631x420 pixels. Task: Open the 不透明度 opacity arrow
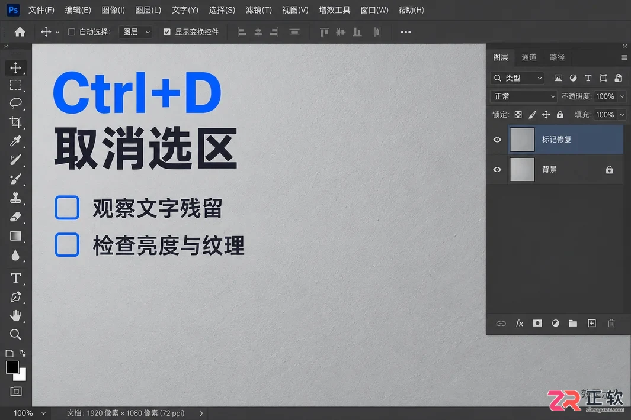click(622, 96)
